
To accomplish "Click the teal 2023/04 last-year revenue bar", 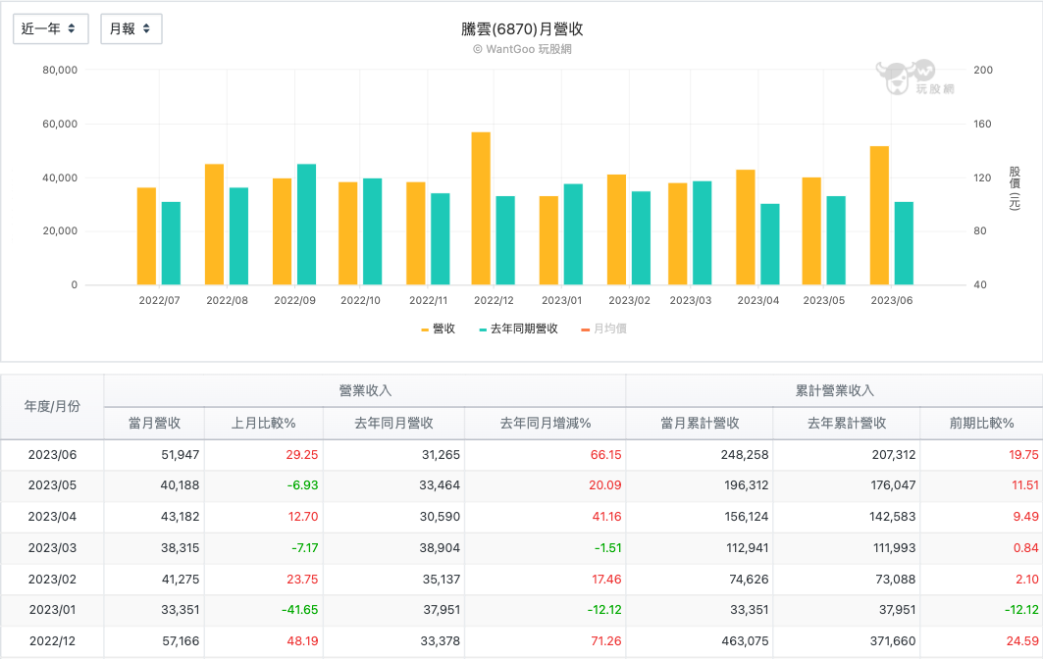I will (769, 244).
